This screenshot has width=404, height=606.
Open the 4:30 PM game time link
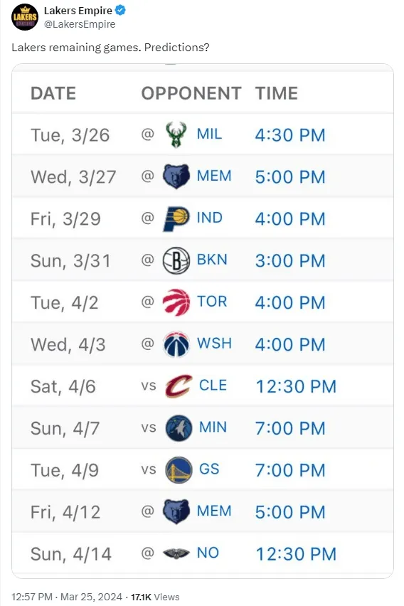pos(290,135)
